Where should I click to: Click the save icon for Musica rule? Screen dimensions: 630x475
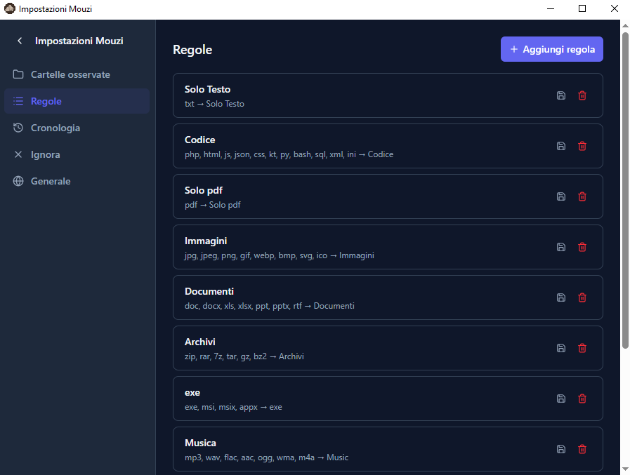pyautogui.click(x=561, y=449)
